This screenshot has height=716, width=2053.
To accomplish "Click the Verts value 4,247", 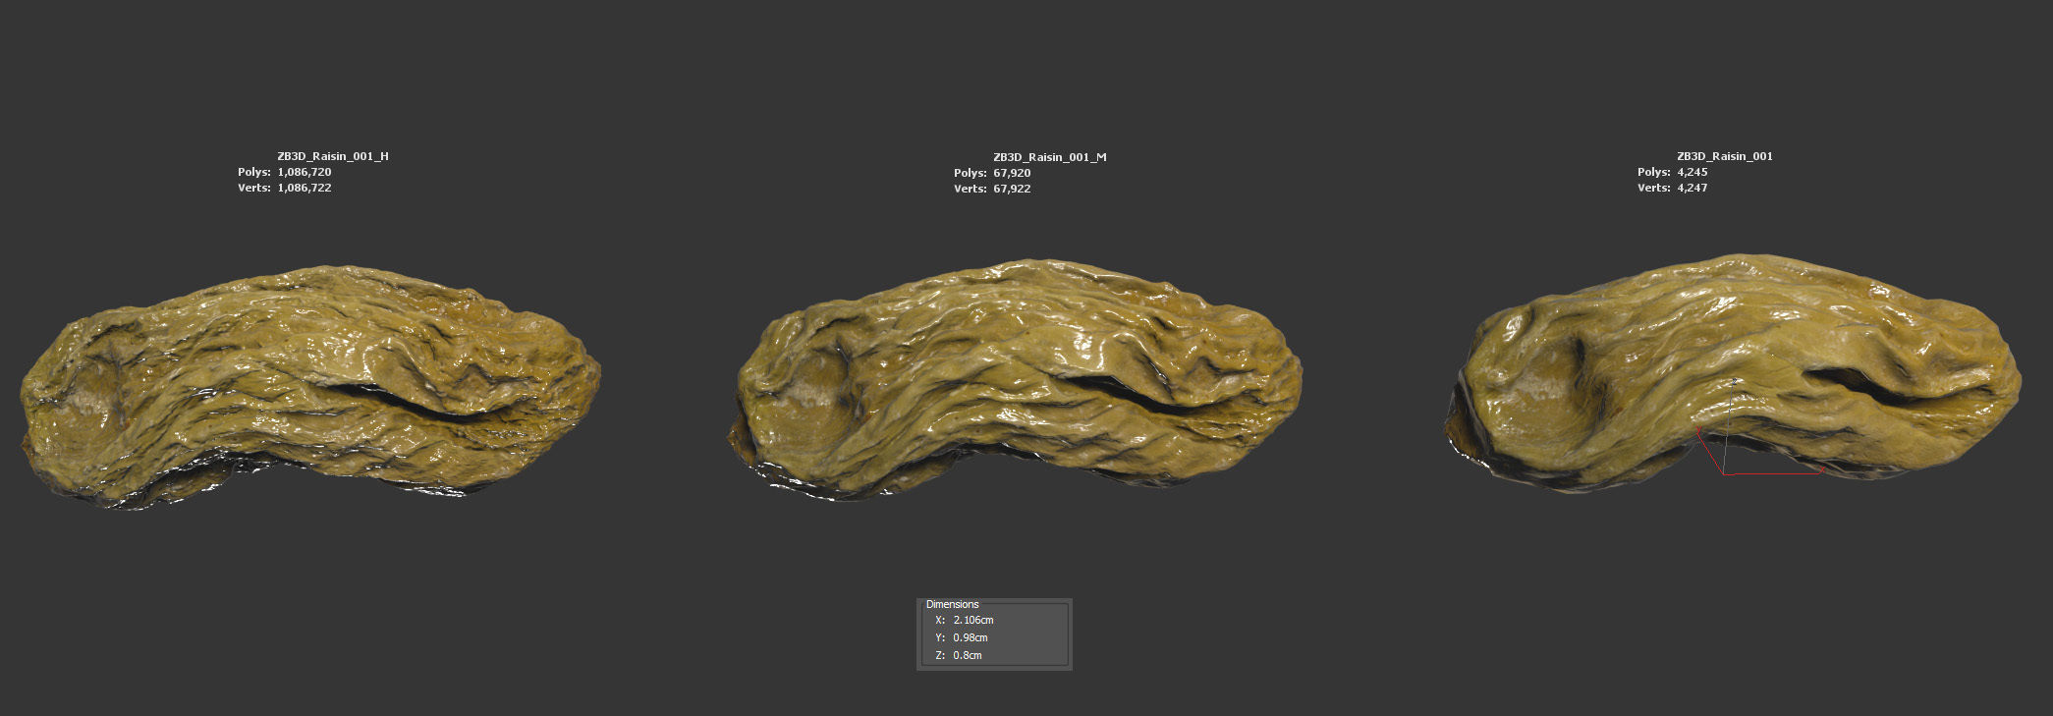I will (x=1692, y=188).
